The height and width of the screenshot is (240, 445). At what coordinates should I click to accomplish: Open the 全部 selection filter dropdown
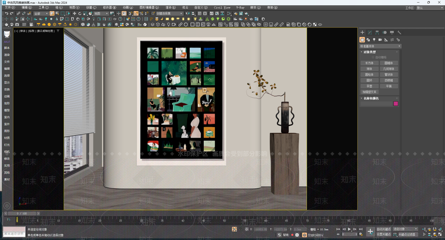[41, 13]
